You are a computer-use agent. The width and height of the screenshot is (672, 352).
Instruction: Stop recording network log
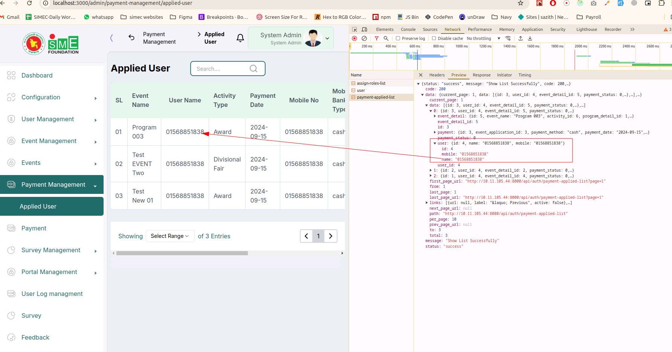pyautogui.click(x=354, y=38)
